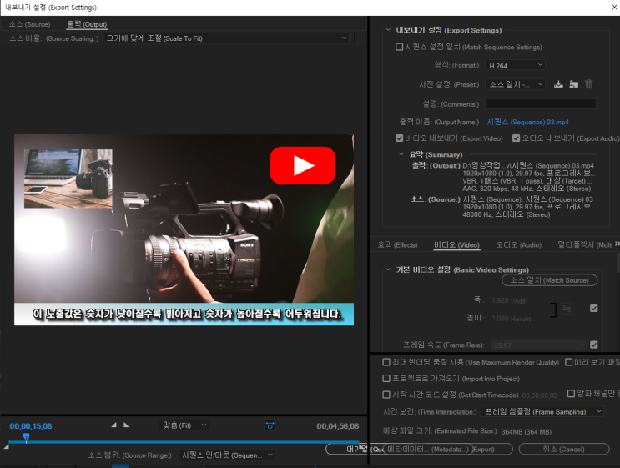Click the blue preview timeline bar

(184, 442)
